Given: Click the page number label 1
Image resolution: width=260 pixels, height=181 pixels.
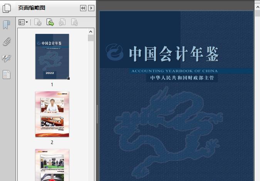Looking at the screenshot, I should (52, 85).
